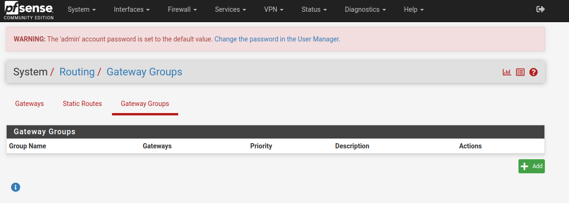Click the pfSense logo icon
This screenshot has width=569, height=203.
tap(29, 10)
